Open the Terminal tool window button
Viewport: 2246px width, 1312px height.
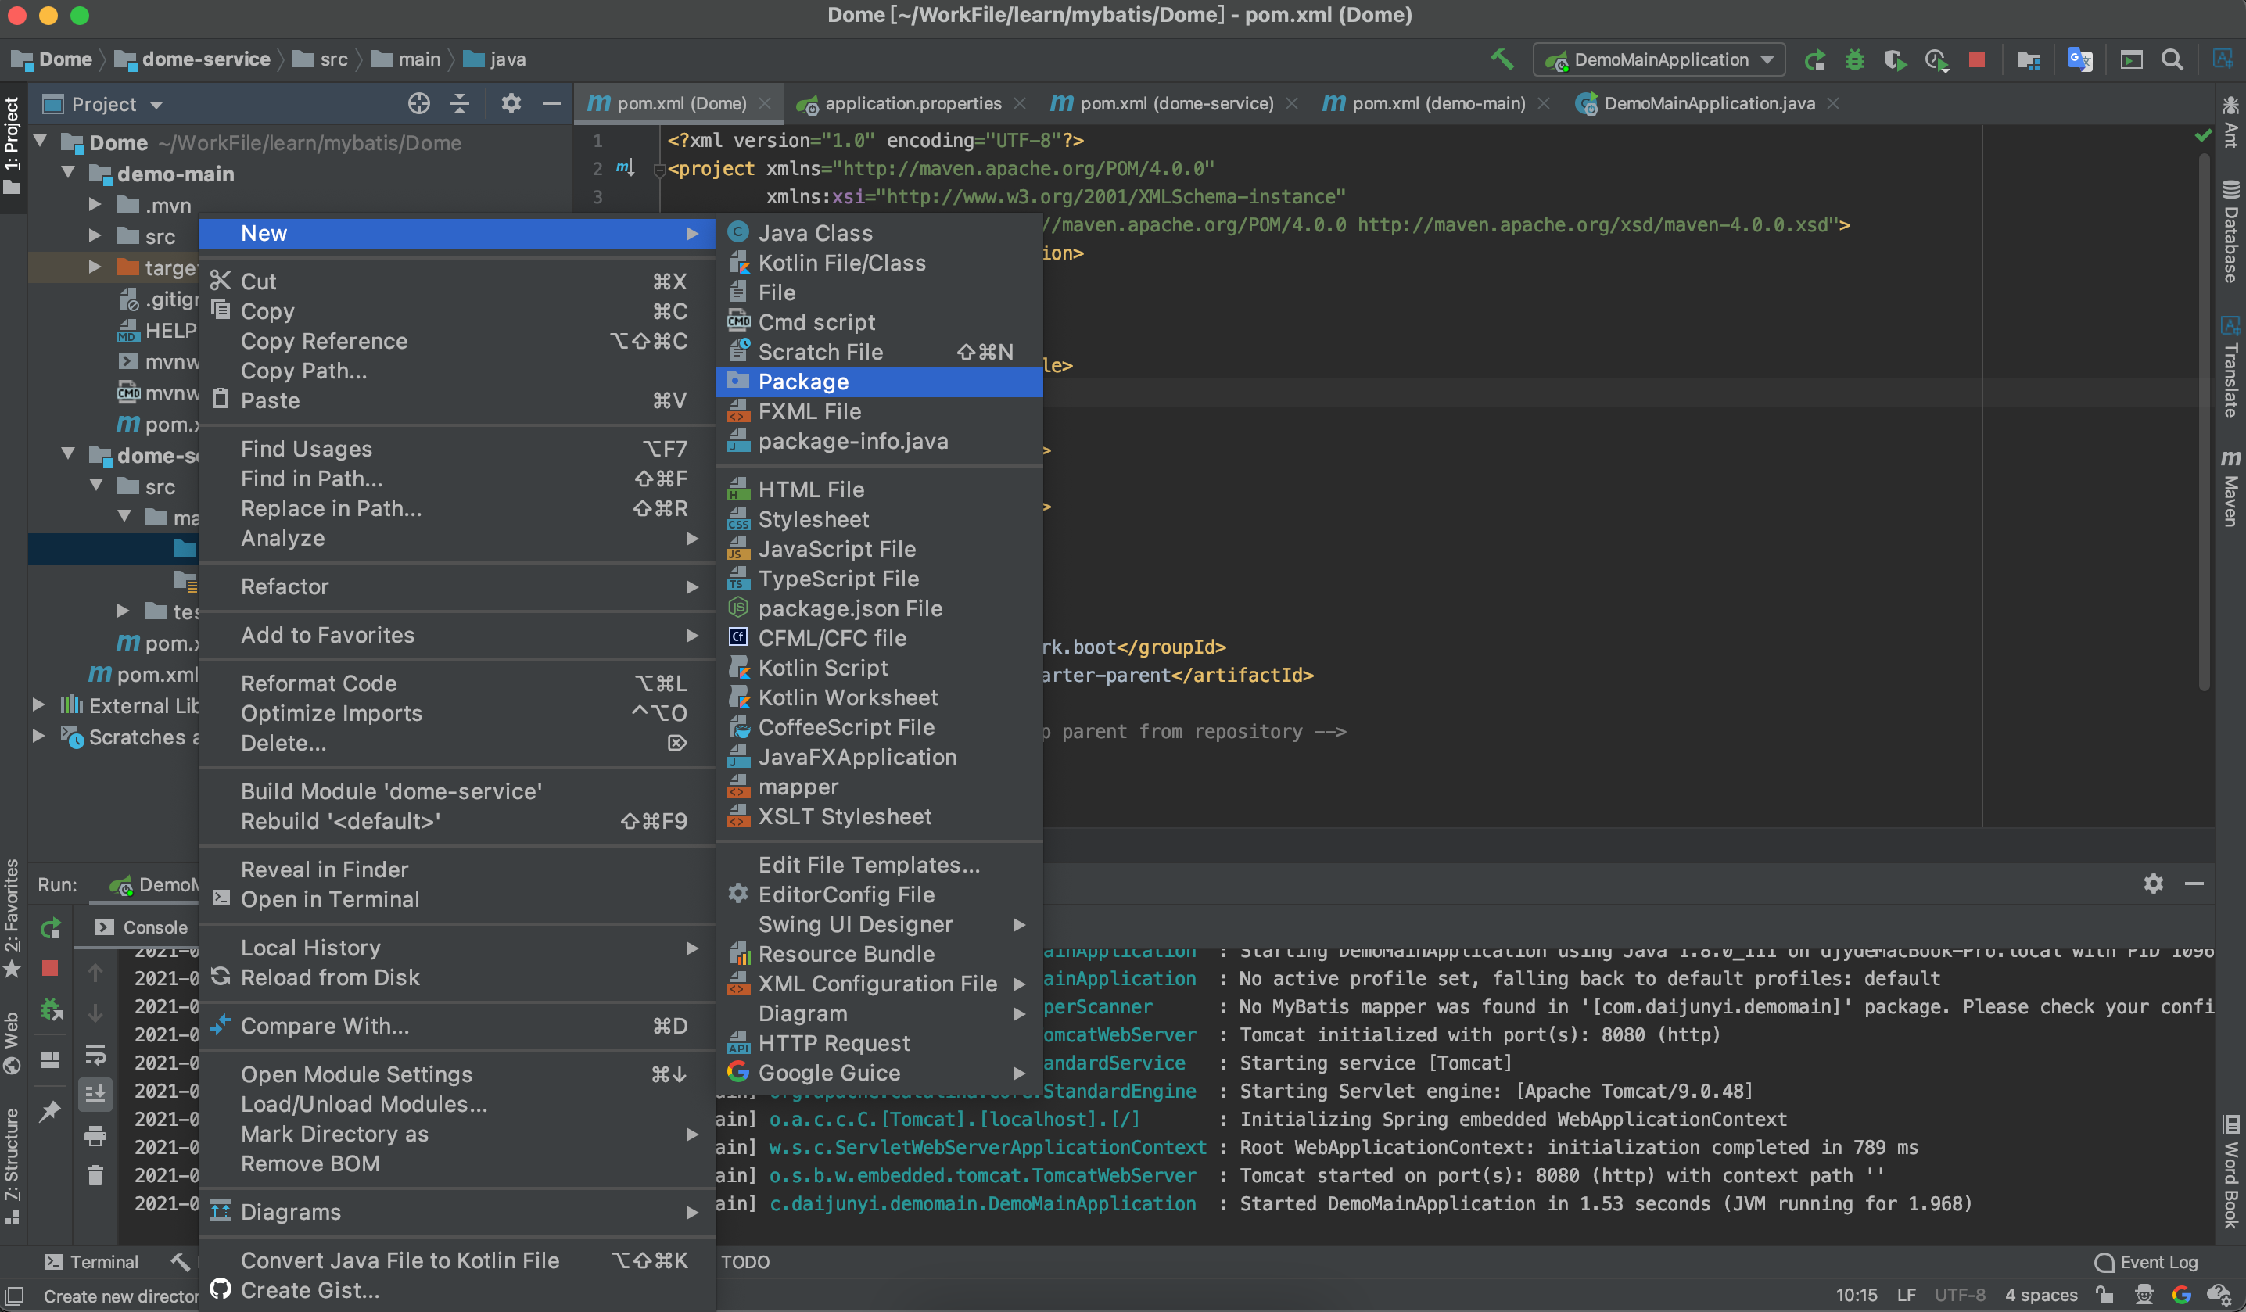[91, 1262]
